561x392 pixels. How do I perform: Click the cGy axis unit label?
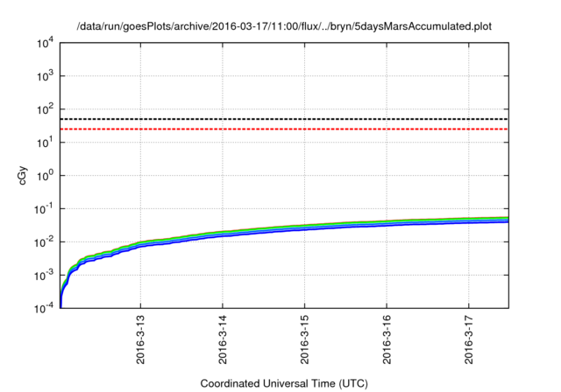click(22, 176)
